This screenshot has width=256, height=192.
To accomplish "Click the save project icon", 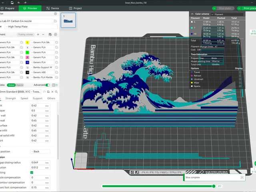I will (12, 3).
